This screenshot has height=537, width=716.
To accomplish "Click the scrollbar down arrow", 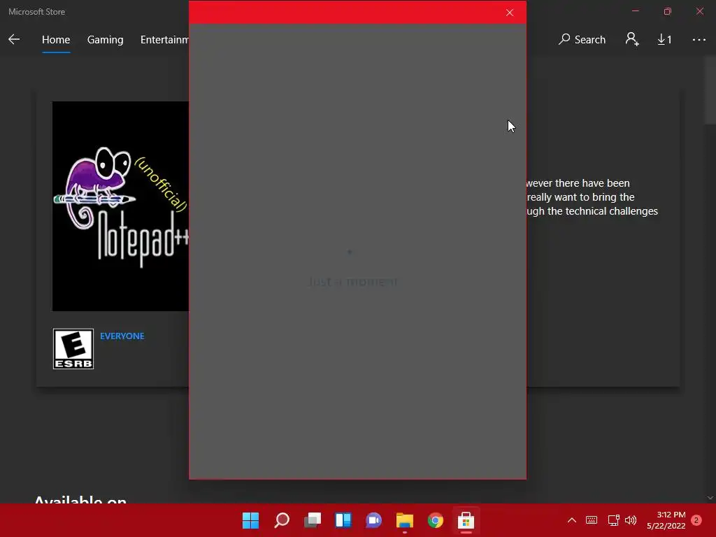I will tap(710, 498).
